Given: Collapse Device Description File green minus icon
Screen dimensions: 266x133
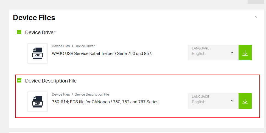Looking at the screenshot, I should (19, 81).
